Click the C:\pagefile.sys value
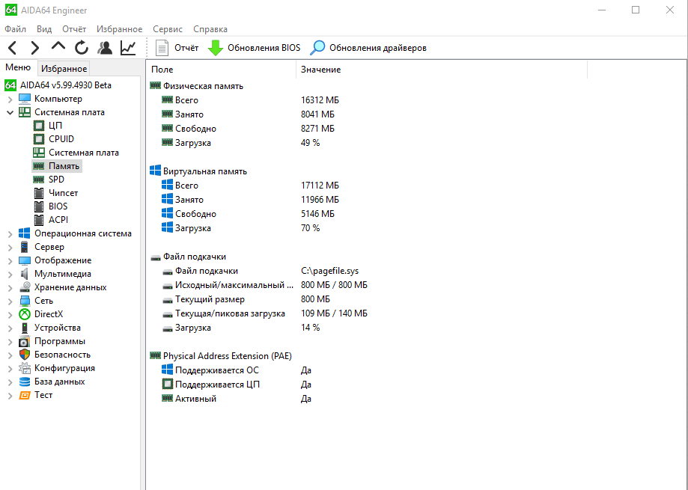688x490 pixels. pos(329,271)
